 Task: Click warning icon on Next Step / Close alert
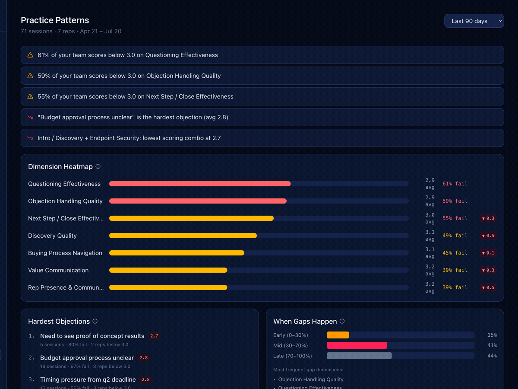click(30, 96)
